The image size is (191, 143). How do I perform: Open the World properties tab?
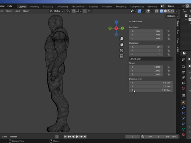[x=183, y=88]
